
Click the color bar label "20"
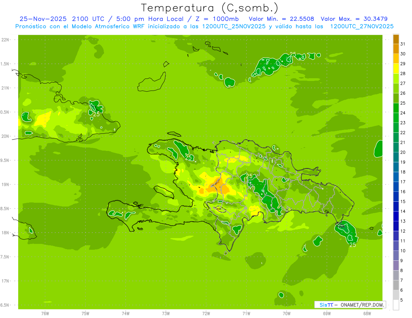(403, 152)
